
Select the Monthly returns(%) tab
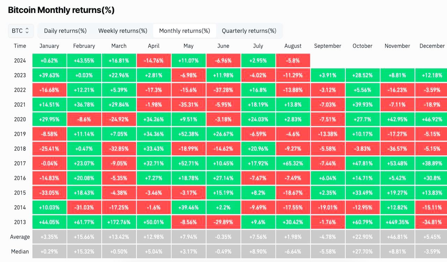(x=184, y=31)
